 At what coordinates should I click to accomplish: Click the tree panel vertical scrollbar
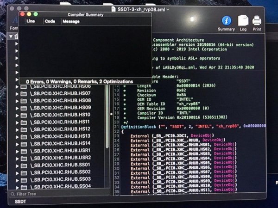click(107, 117)
